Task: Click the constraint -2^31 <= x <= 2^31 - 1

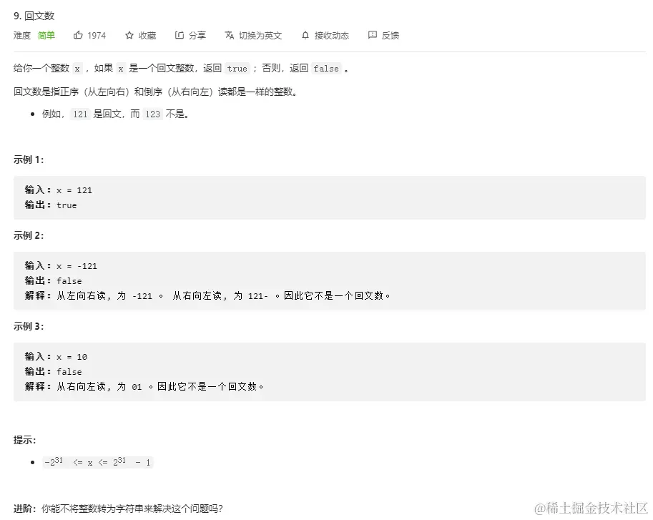Action: point(98,462)
